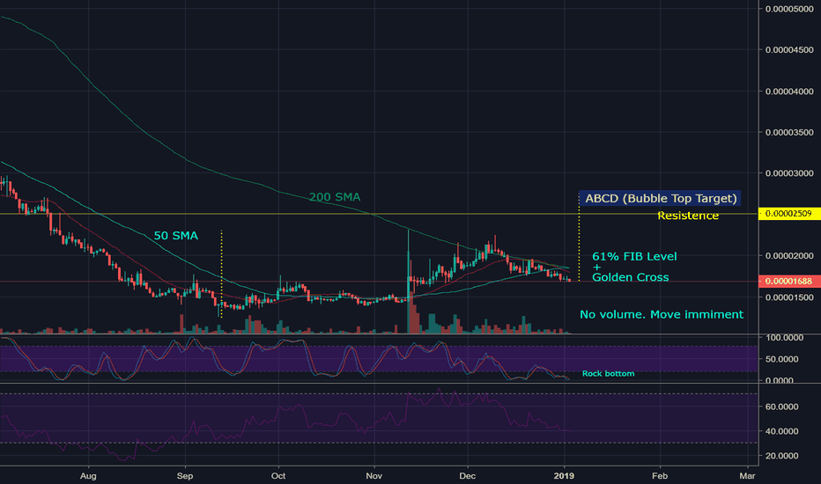Viewport: 821px width, 484px height.
Task: Click the Sep label on time axis
Action: 185,475
